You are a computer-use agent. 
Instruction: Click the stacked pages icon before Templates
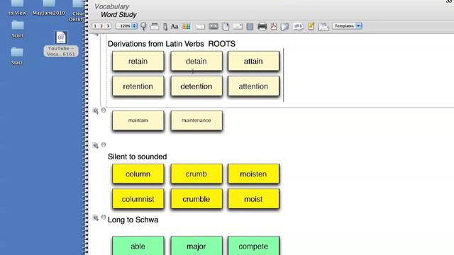323,27
